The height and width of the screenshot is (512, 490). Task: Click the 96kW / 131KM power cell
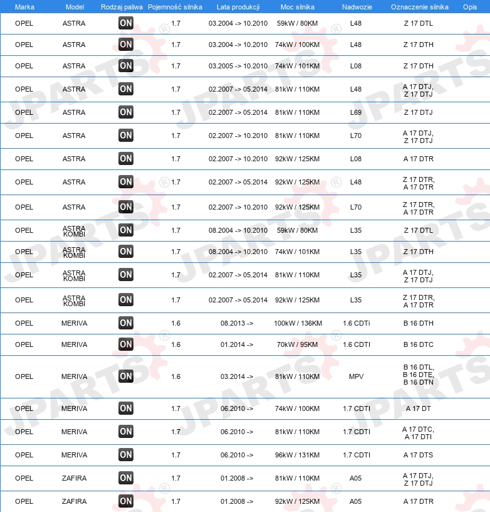[298, 454]
